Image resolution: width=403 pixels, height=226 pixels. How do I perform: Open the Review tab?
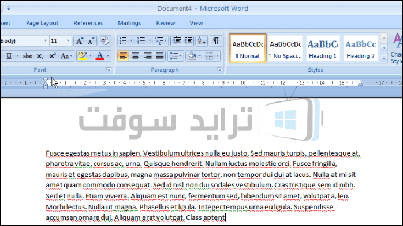166,23
